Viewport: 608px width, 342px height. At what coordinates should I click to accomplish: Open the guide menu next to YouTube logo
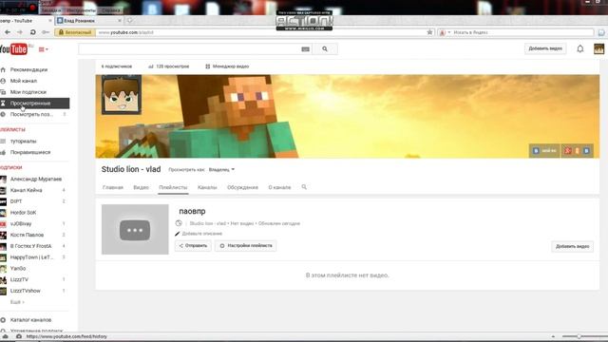43,49
